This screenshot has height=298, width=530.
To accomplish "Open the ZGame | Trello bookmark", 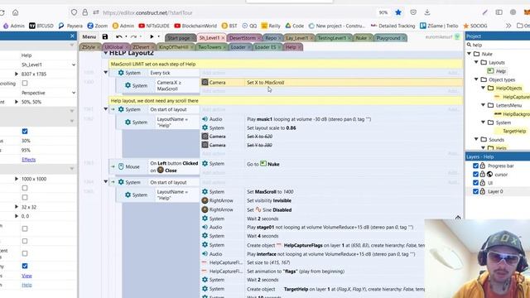I will [x=439, y=26].
